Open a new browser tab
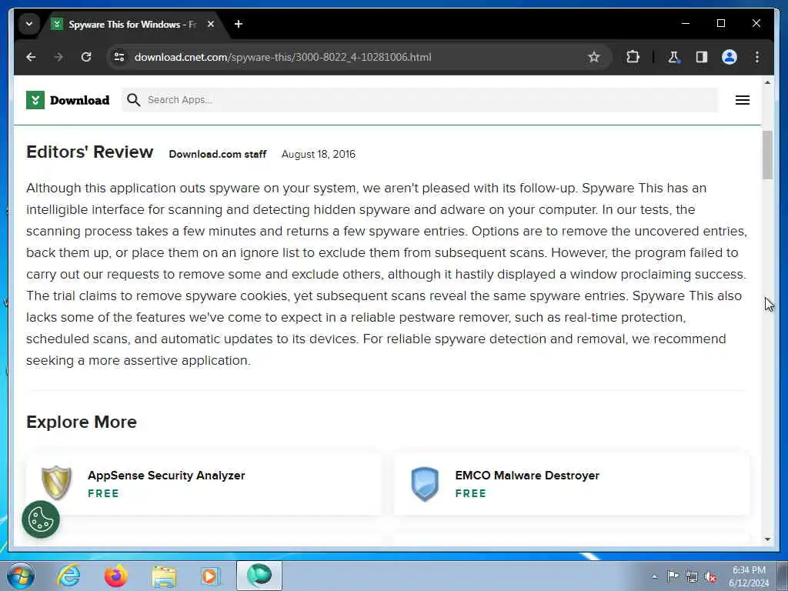 [239, 24]
